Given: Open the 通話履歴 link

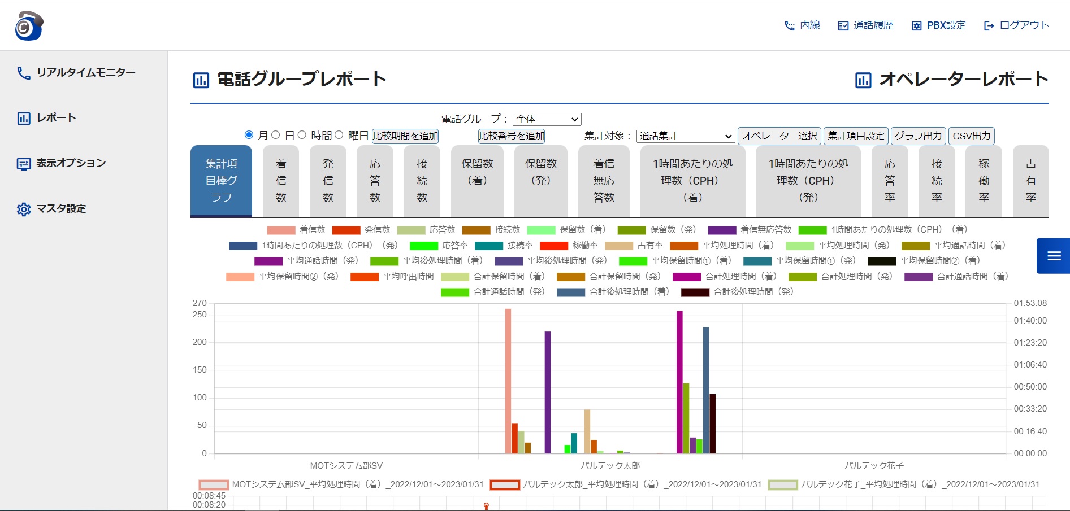Looking at the screenshot, I should 873,25.
